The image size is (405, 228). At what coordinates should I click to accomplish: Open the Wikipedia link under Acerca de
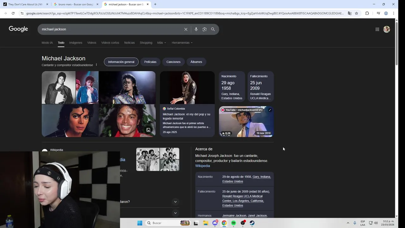click(x=202, y=166)
